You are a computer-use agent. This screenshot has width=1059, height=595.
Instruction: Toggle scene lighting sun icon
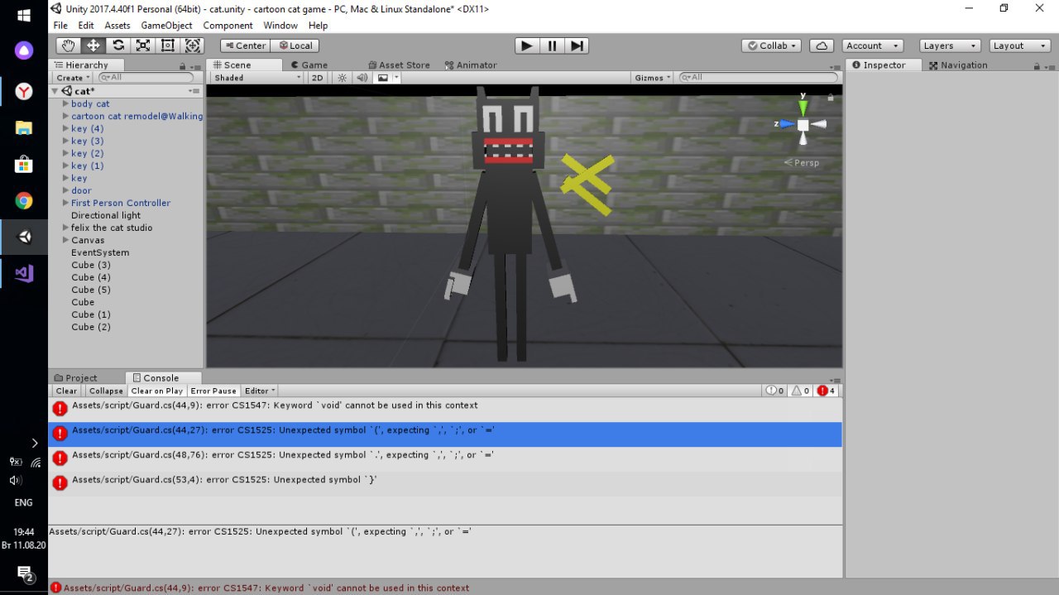(343, 78)
